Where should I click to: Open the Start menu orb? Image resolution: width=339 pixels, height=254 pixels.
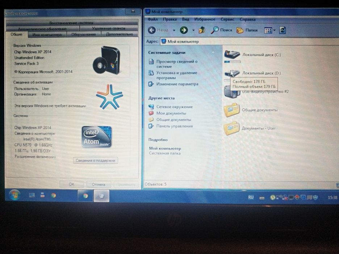tap(14, 194)
